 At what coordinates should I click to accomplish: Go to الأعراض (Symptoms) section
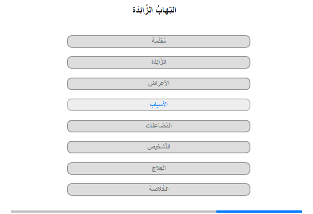(x=159, y=84)
